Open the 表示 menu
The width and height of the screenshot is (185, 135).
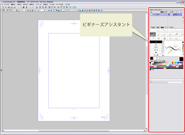tap(25, 5)
